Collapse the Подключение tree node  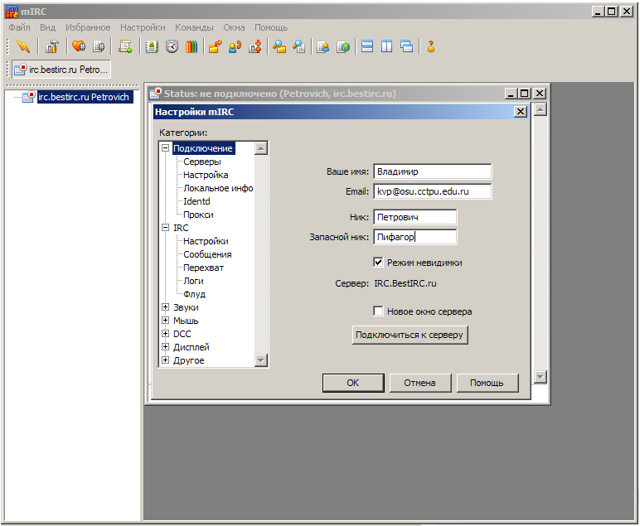[165, 148]
